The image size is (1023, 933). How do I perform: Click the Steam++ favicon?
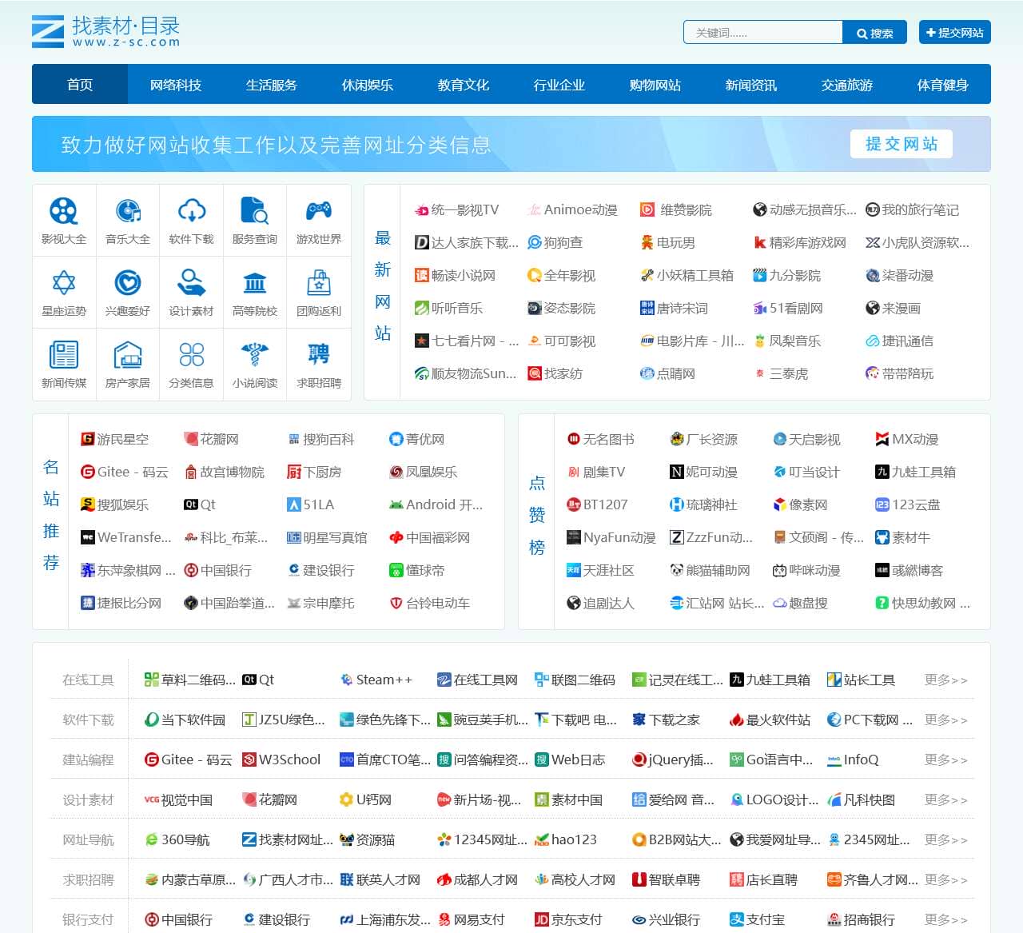346,680
